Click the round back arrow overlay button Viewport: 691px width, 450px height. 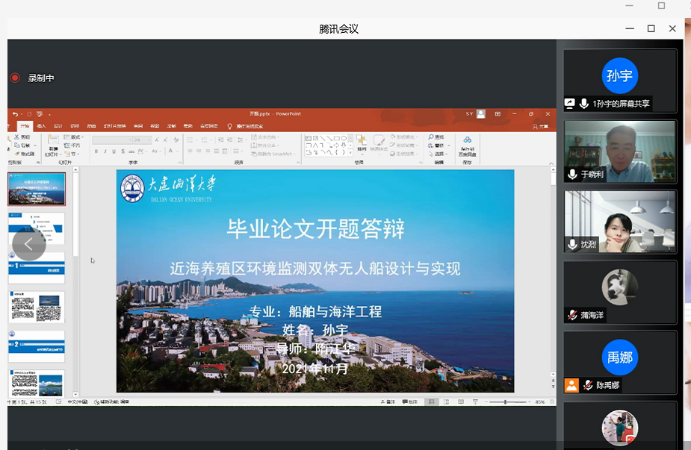click(x=28, y=244)
